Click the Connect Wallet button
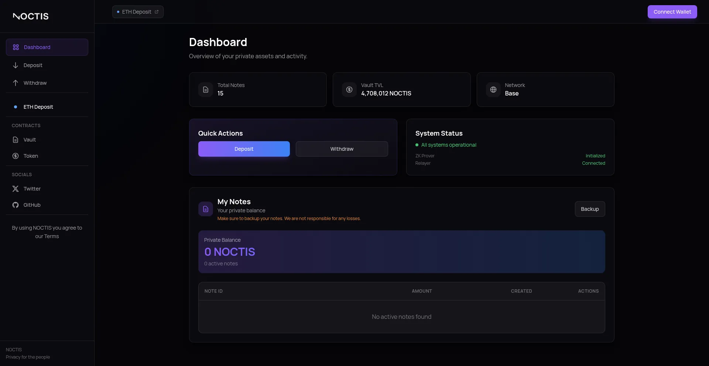Viewport: 709px width, 366px height. (672, 11)
